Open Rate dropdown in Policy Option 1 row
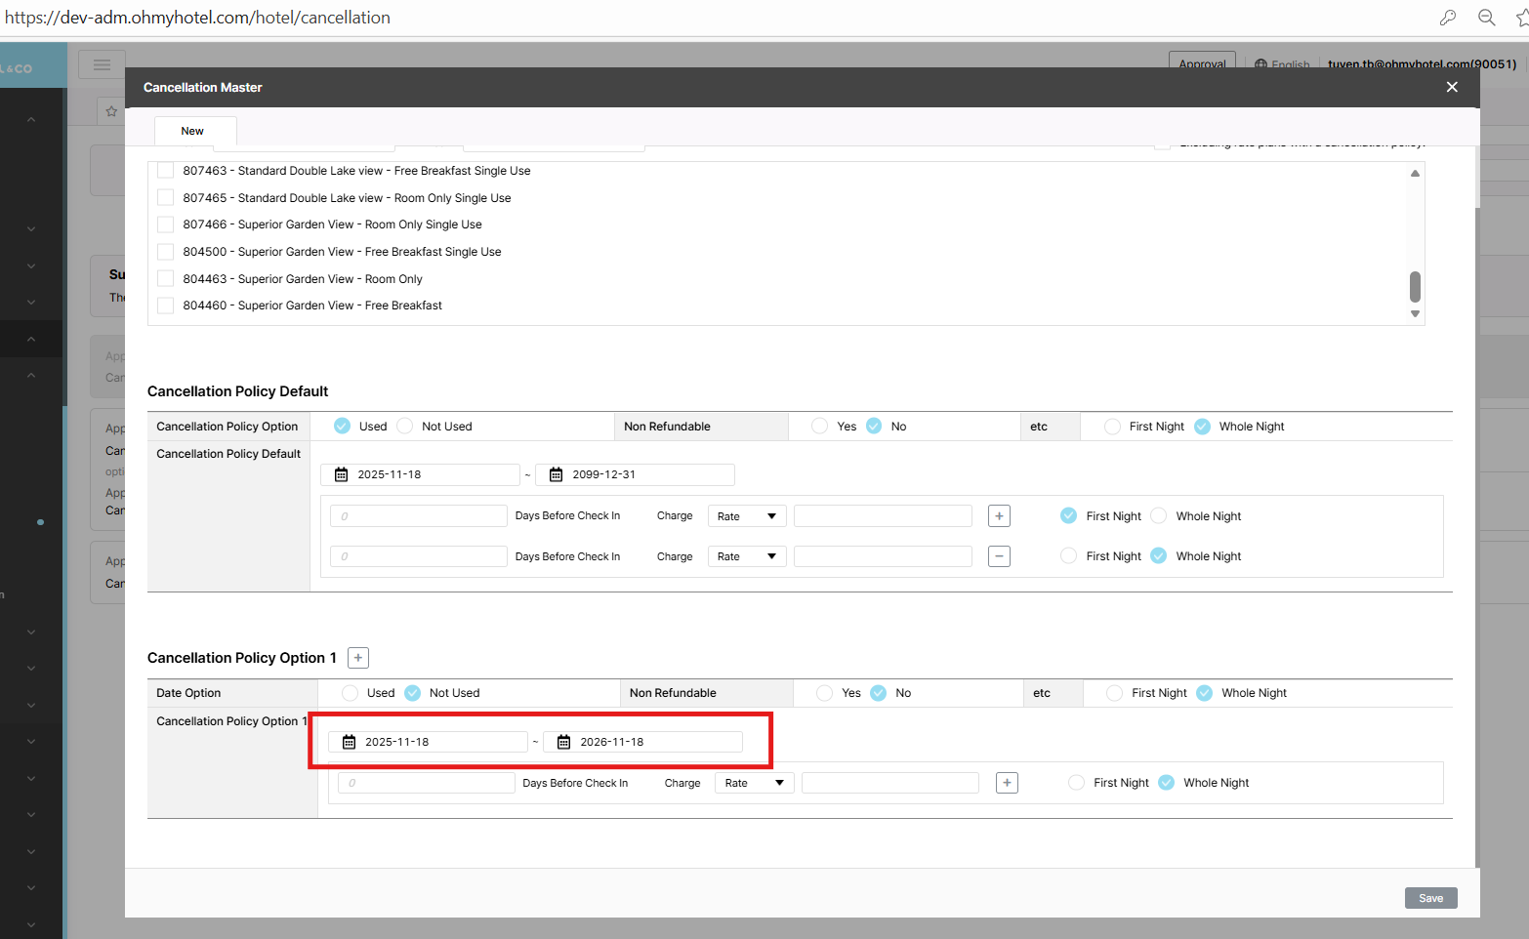This screenshot has width=1529, height=939. 754,783
